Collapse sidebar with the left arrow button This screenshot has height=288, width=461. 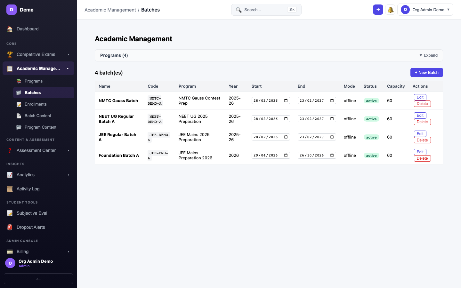[x=38, y=279]
